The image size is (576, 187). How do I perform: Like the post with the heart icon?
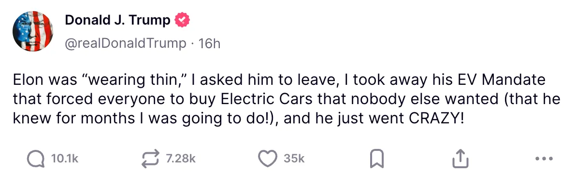[267, 159]
